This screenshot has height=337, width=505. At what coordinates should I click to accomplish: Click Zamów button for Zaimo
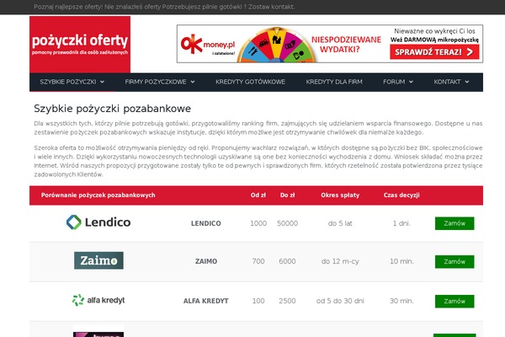[454, 261]
